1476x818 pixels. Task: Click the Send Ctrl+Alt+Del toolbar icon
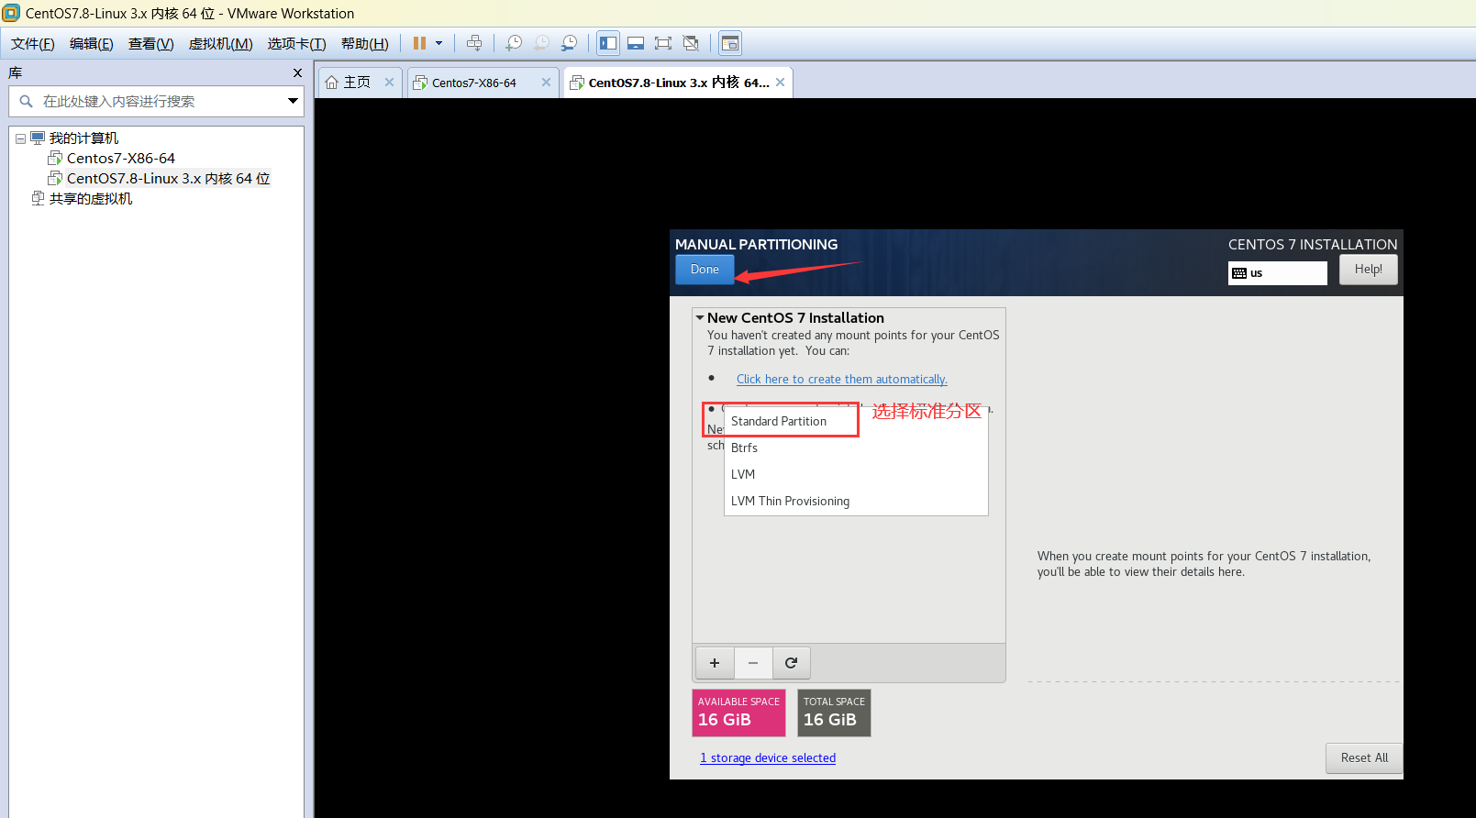(x=474, y=43)
